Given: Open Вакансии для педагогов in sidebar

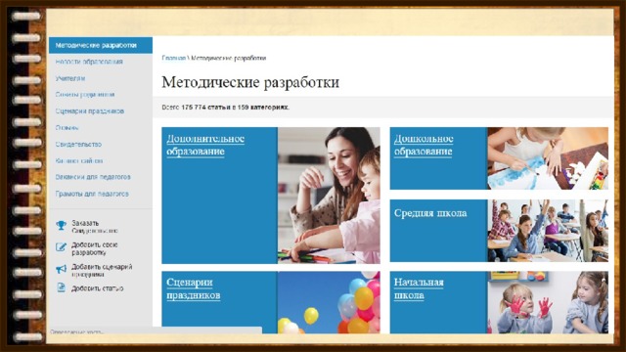Looking at the screenshot, I should coord(93,177).
